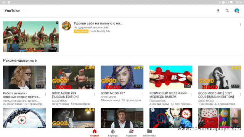Tap the 19:31 clock in status bar

[239, 2]
